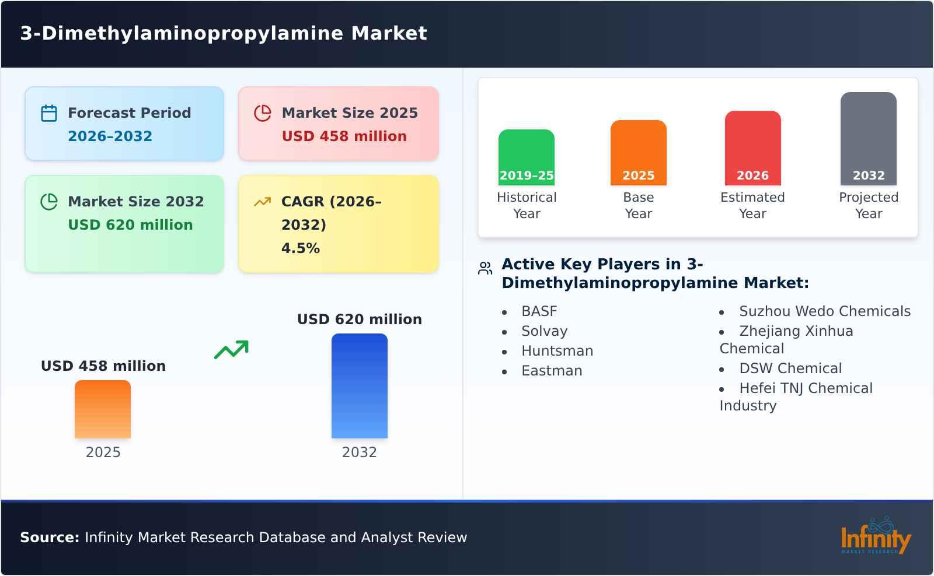This screenshot has width=934, height=576.
Task: Click the CAGR 4.5% value text
Action: (x=300, y=247)
